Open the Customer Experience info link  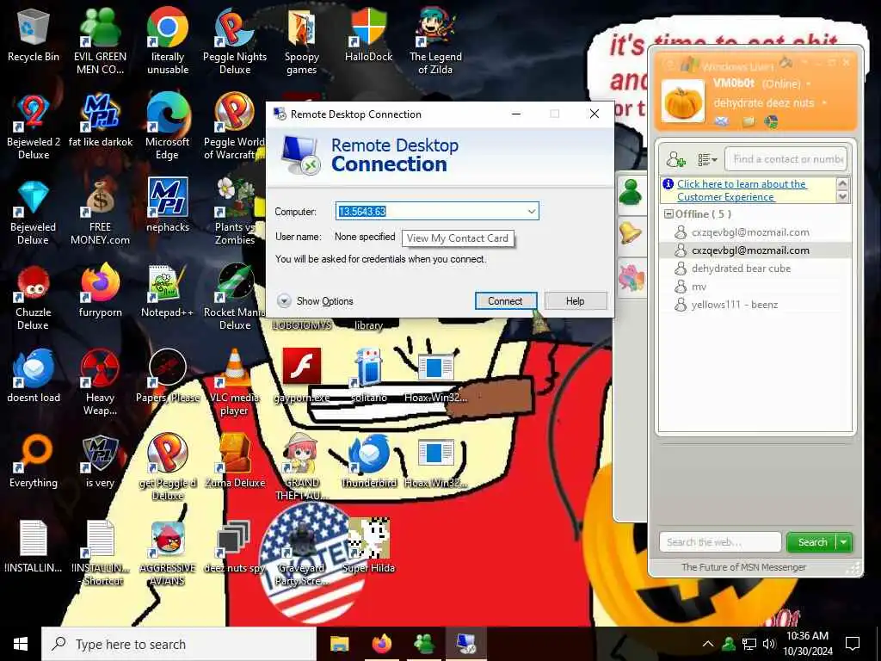click(x=742, y=190)
